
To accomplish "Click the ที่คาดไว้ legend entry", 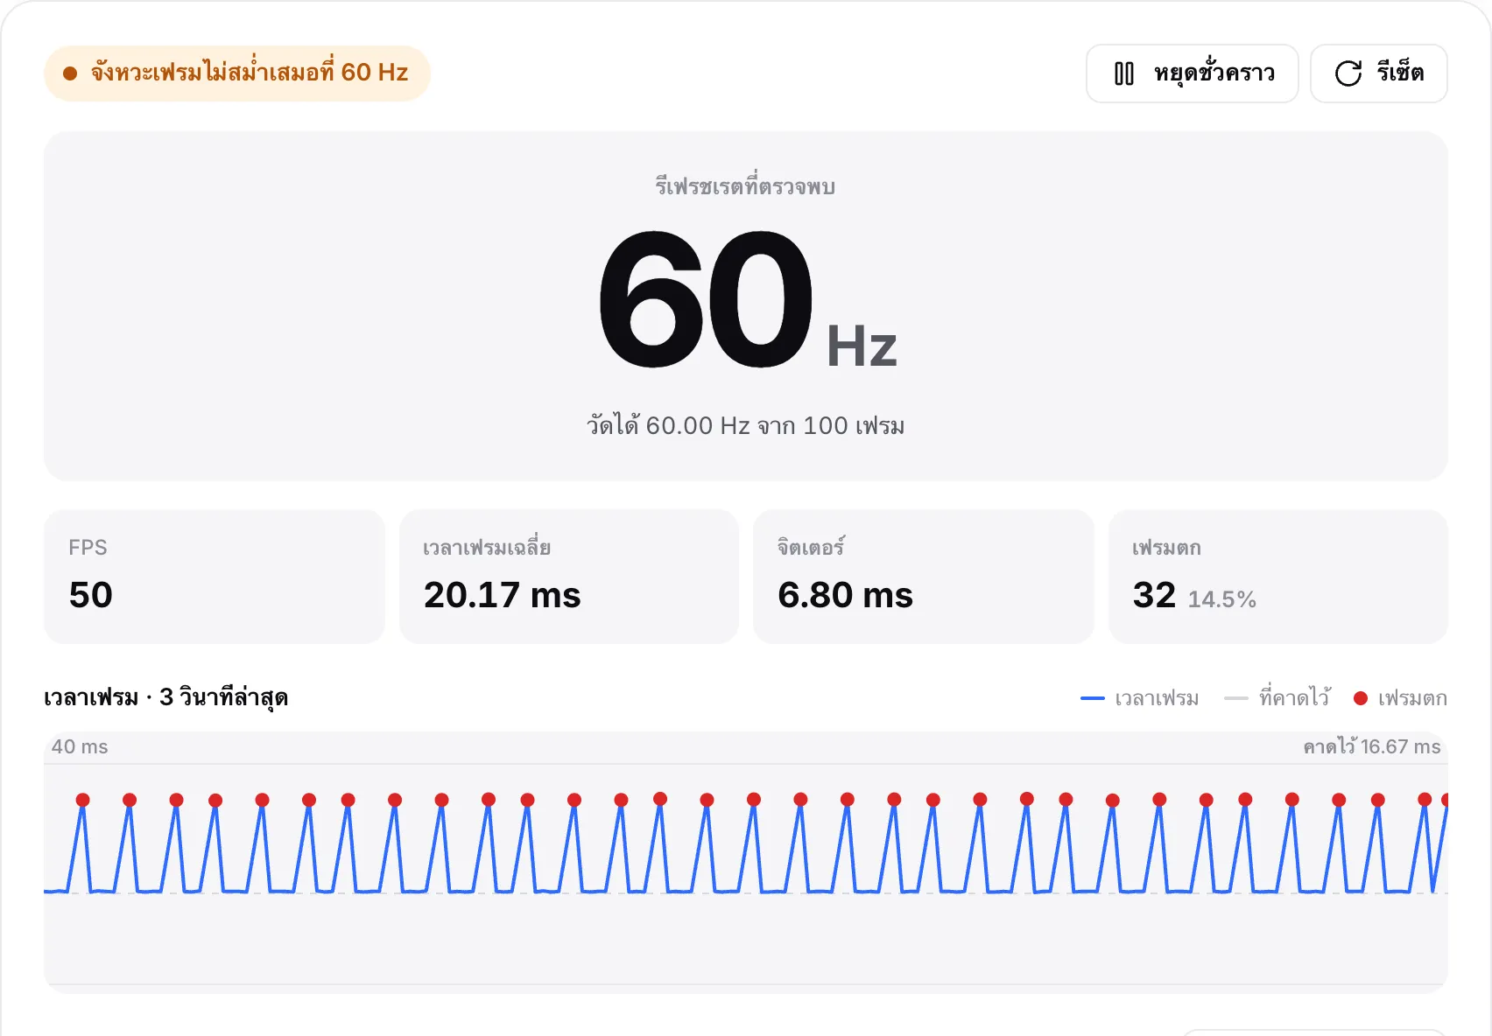I will click(x=1277, y=697).
